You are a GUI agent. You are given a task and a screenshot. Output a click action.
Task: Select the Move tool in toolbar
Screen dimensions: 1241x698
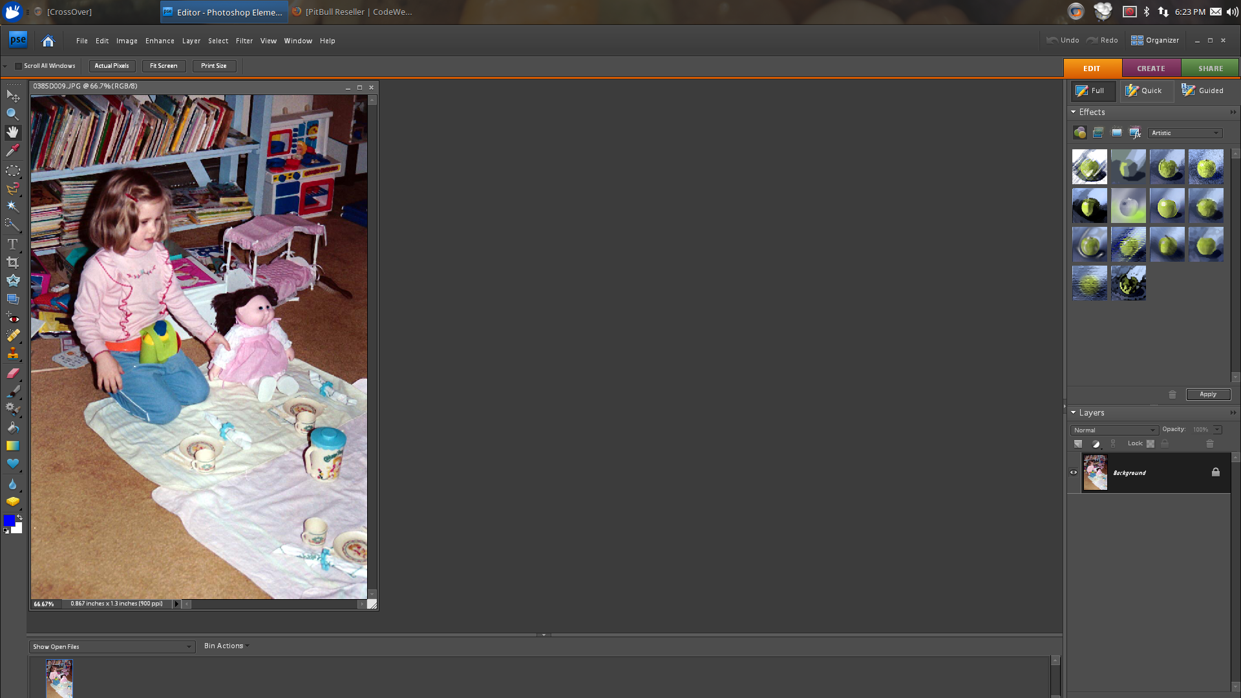pyautogui.click(x=13, y=96)
